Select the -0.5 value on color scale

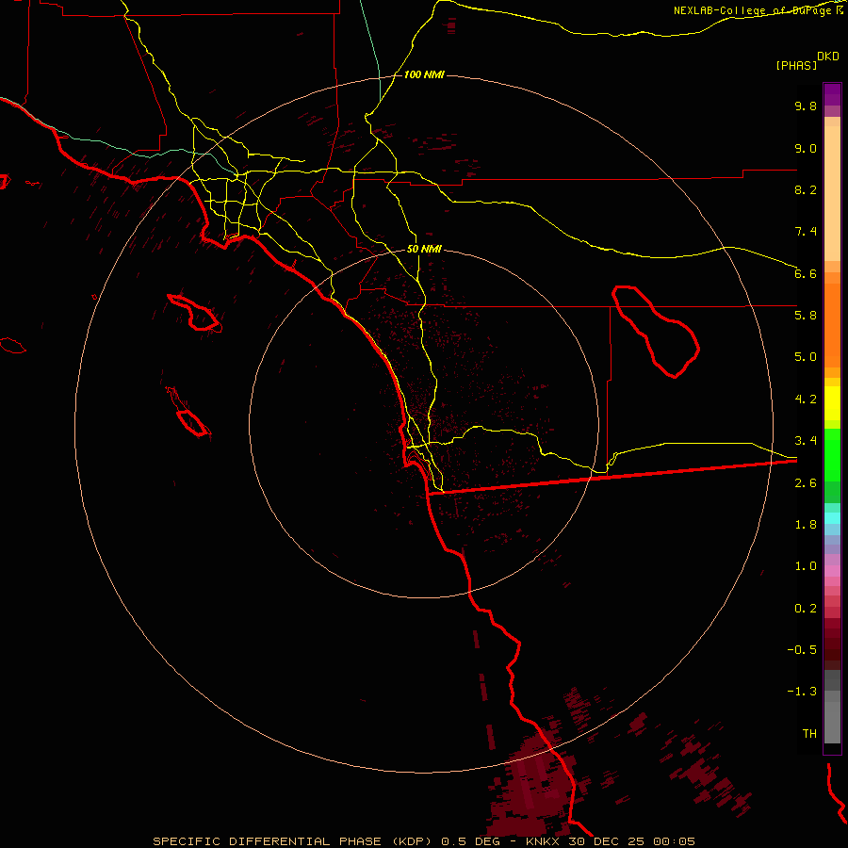(x=802, y=650)
